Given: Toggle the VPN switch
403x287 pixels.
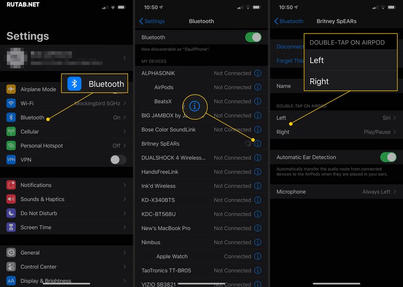Looking at the screenshot, I should click(x=118, y=160).
